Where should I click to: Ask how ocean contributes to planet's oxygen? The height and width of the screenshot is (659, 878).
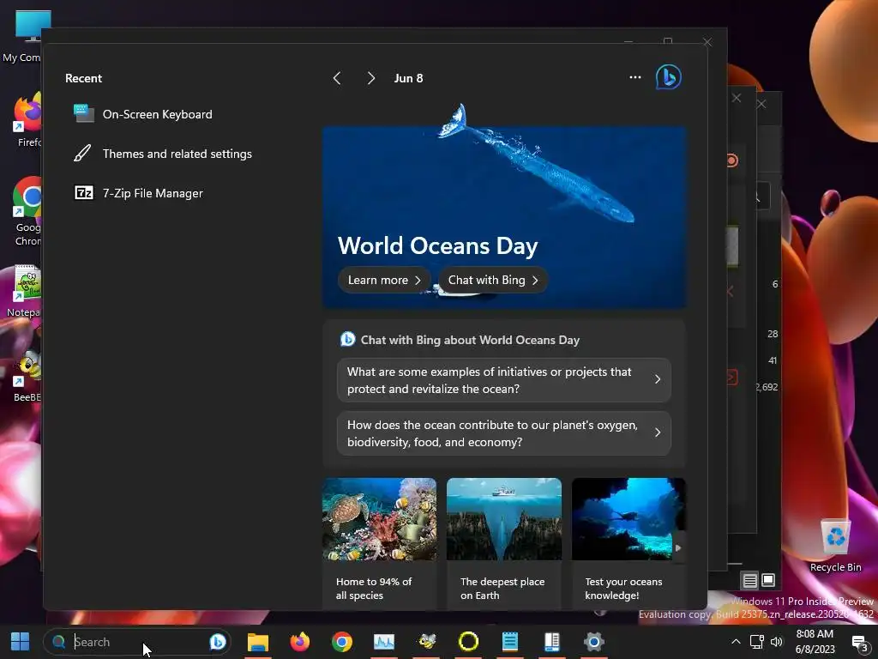coord(504,433)
